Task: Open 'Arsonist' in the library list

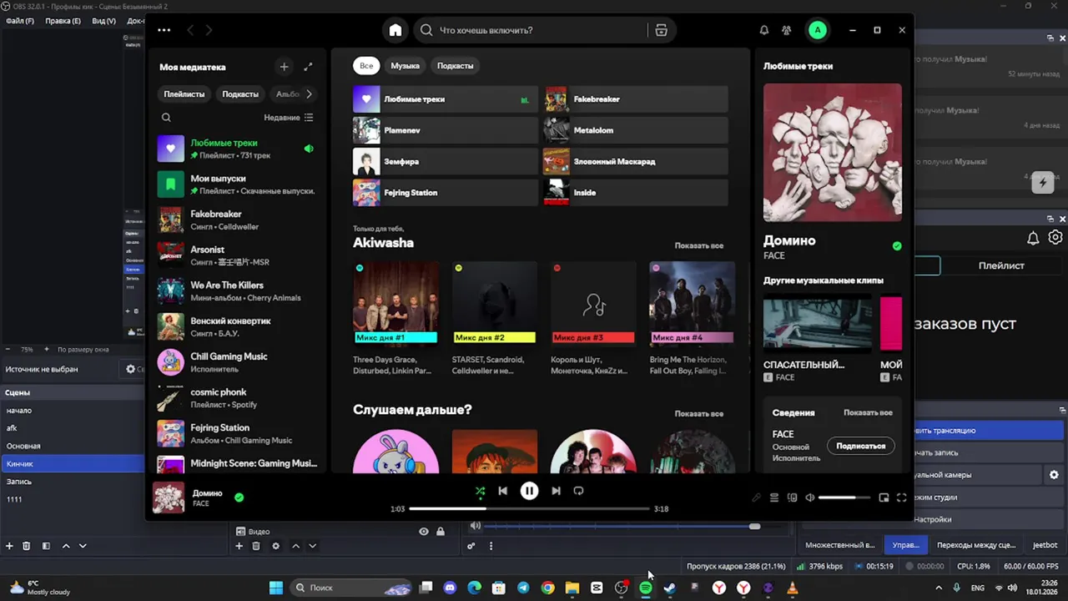Action: click(x=235, y=255)
